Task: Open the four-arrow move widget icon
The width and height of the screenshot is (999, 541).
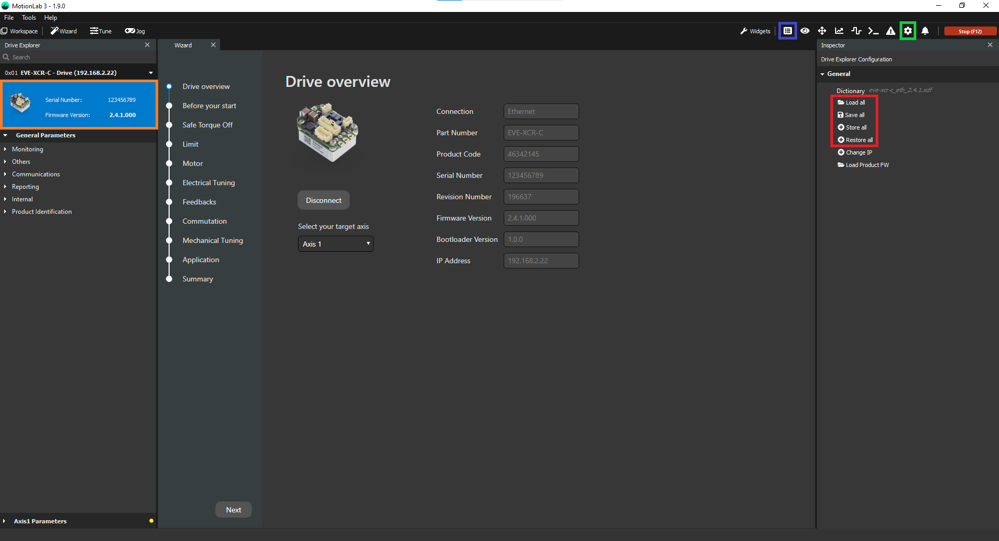Action: (x=822, y=31)
